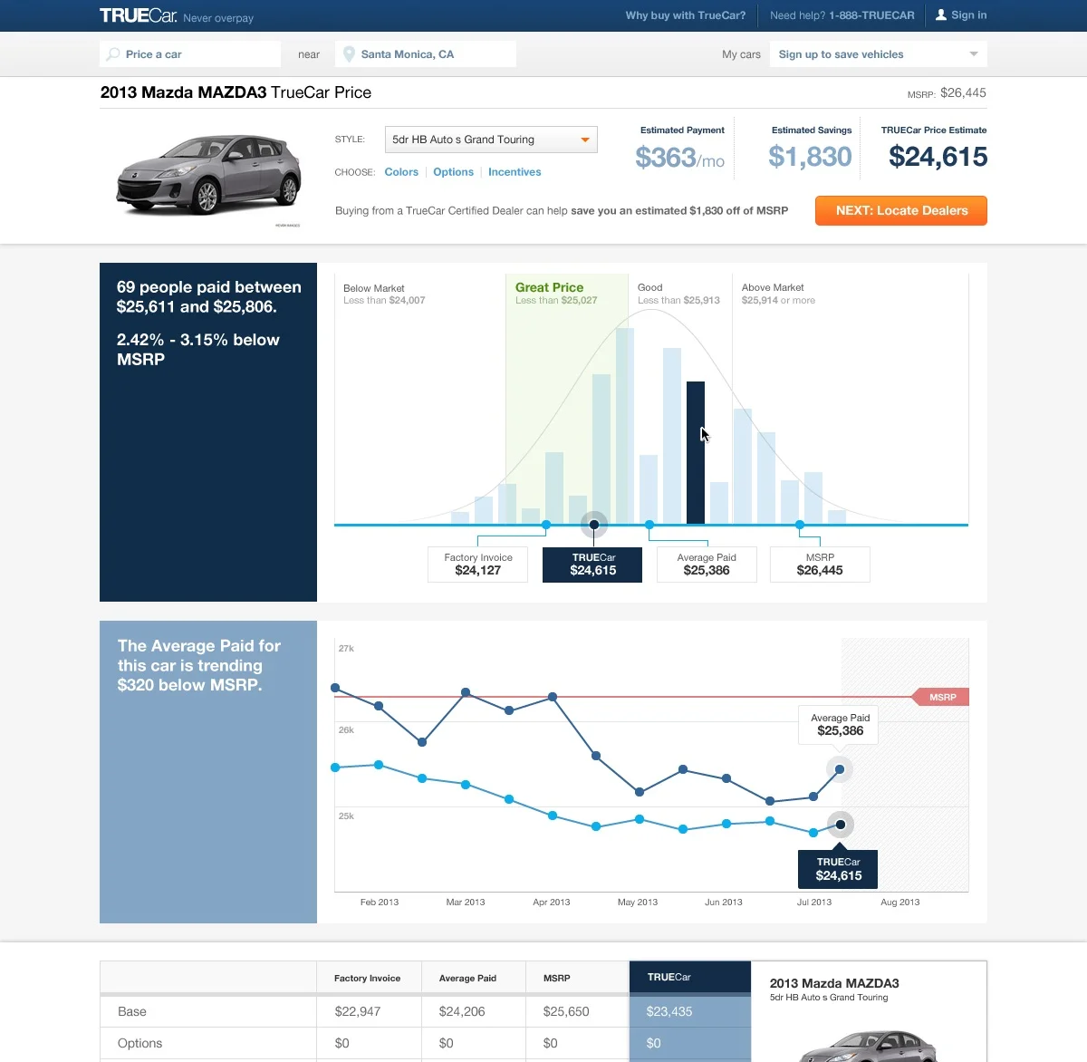Choose the Incentives link

515,172
